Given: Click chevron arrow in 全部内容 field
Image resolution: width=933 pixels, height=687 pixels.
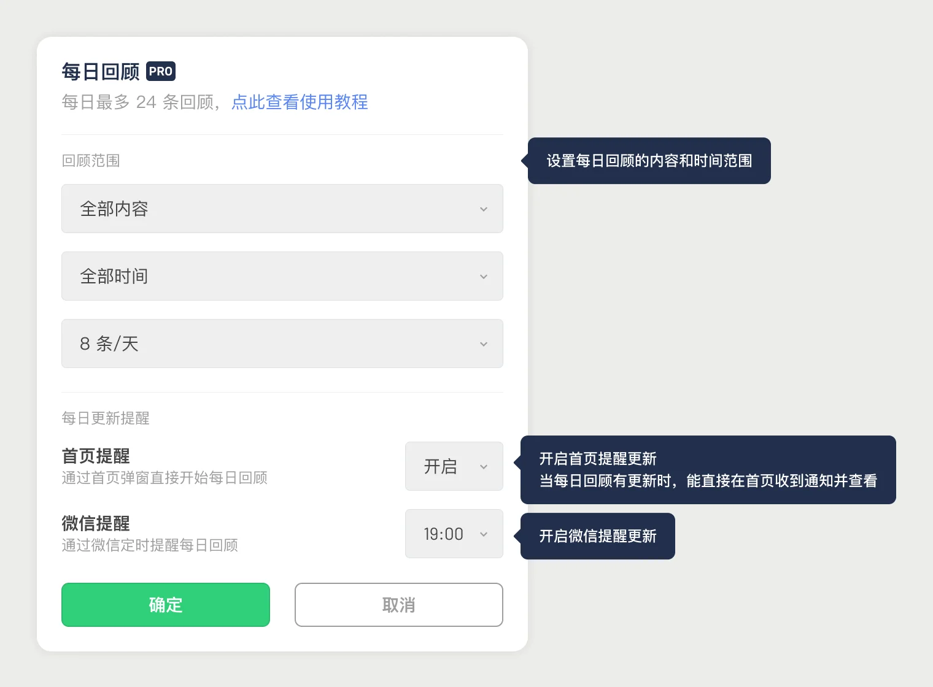Looking at the screenshot, I should click(x=484, y=209).
